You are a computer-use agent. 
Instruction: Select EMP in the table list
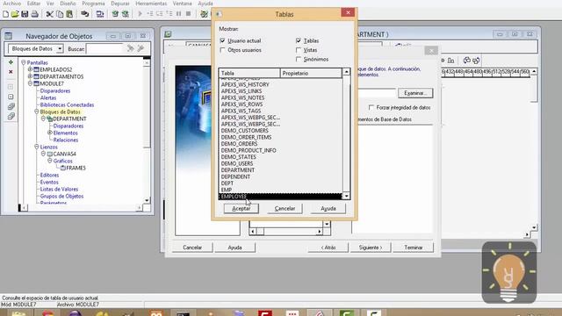(227, 190)
